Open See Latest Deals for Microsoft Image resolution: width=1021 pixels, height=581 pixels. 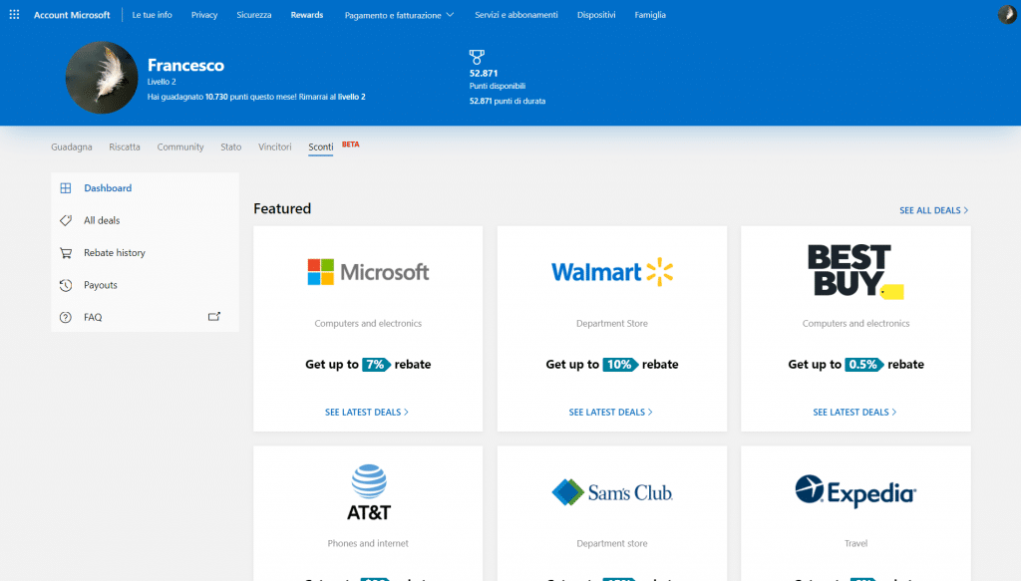point(367,412)
